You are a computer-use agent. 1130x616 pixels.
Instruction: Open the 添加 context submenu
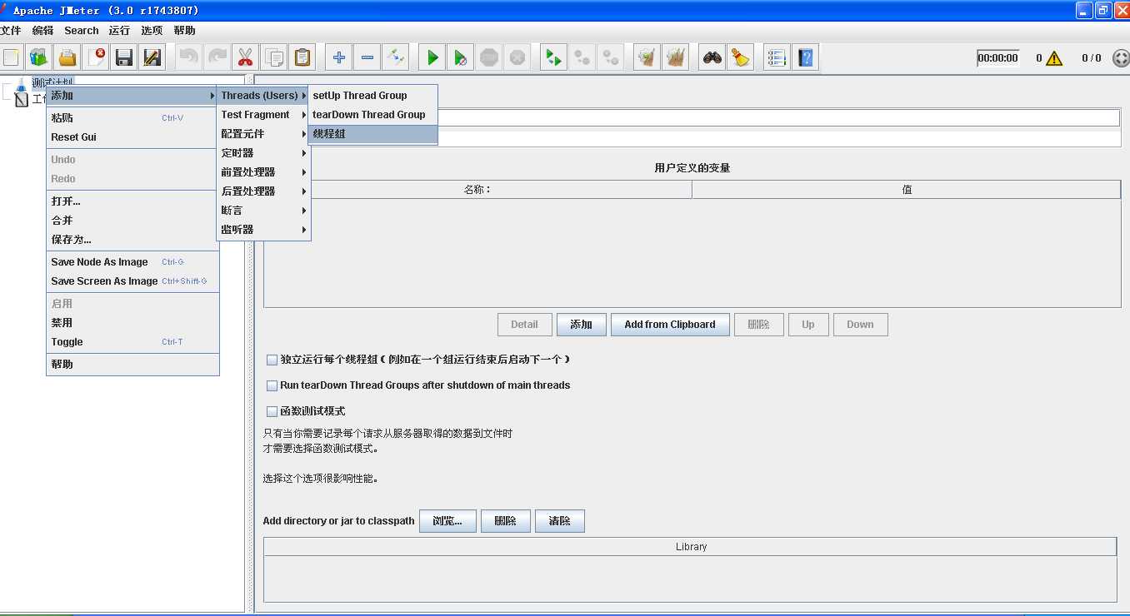pyautogui.click(x=132, y=96)
